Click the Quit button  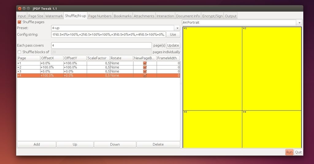(298, 152)
